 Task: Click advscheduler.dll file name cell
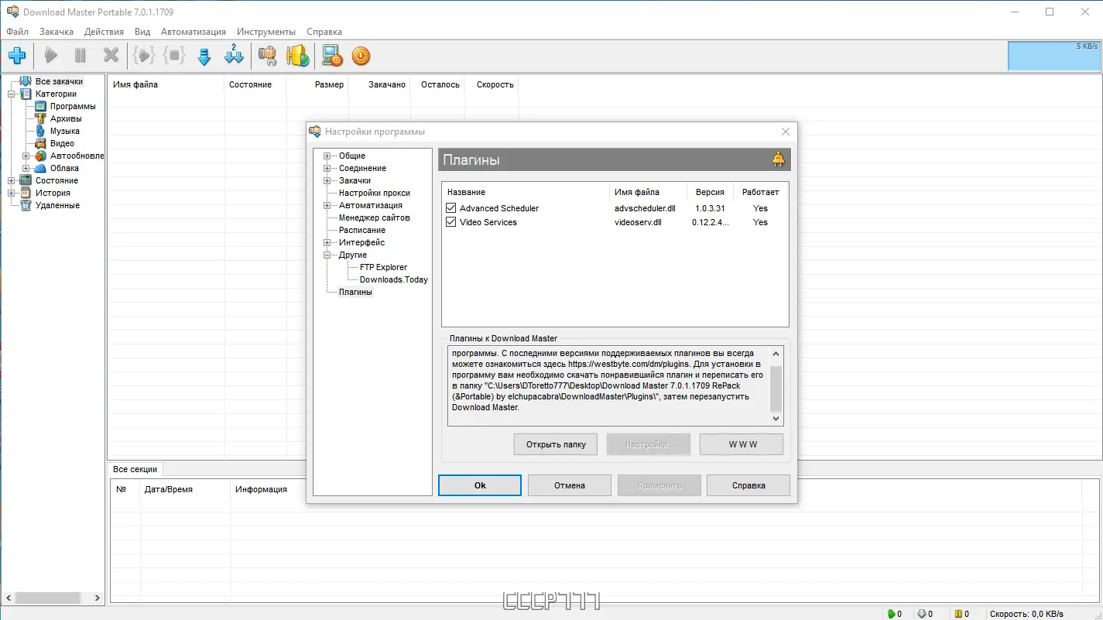(645, 208)
